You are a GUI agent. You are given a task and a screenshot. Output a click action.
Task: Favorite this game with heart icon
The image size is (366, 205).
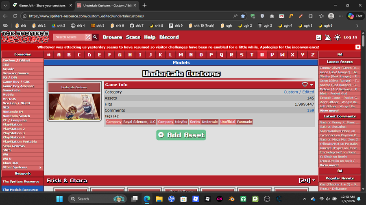(305, 84)
